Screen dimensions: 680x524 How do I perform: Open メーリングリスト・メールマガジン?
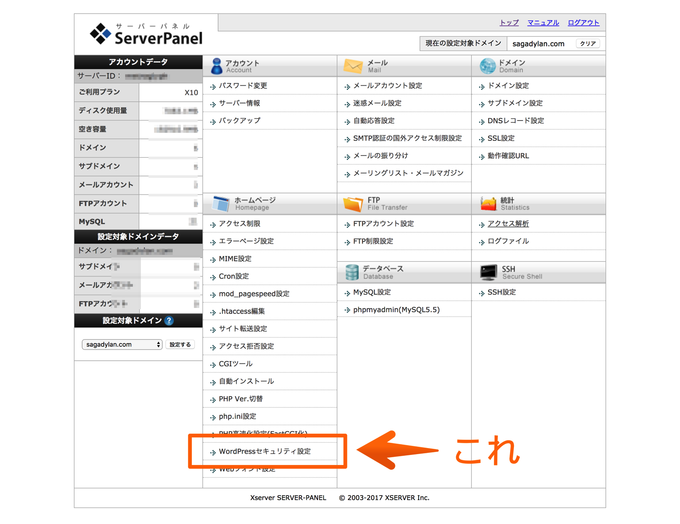(408, 173)
